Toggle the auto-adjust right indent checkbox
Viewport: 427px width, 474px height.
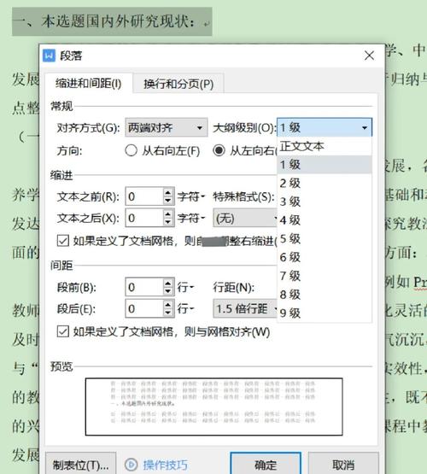(63, 241)
